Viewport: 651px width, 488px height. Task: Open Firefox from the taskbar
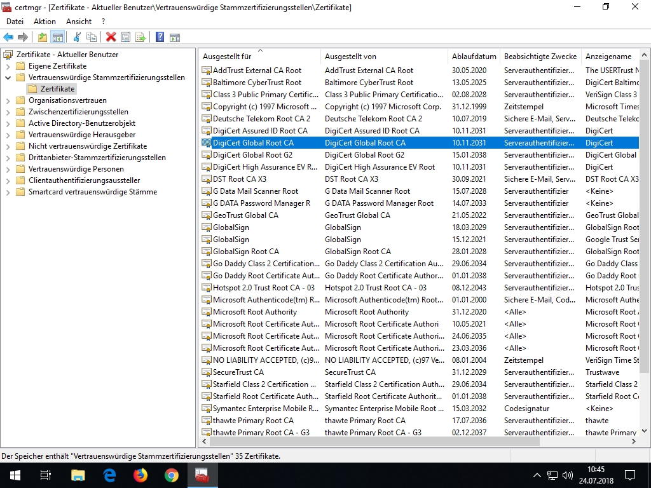[x=140, y=475]
